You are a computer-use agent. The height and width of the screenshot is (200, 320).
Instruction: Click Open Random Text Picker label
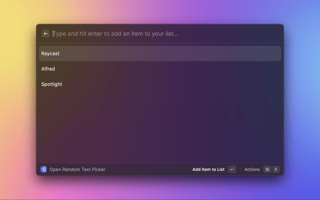[77, 169]
